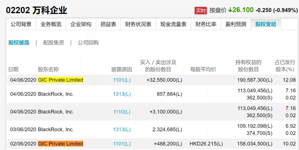Click the 每股平均价 column header
This screenshot has width=299, height=150.
click(x=203, y=69)
